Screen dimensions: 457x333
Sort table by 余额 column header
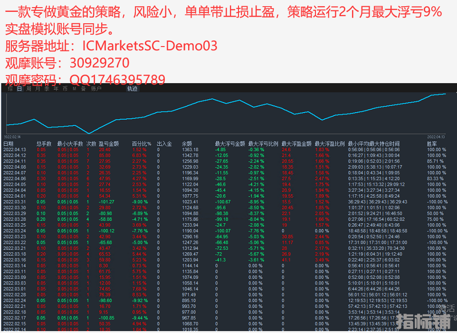pos(187,143)
